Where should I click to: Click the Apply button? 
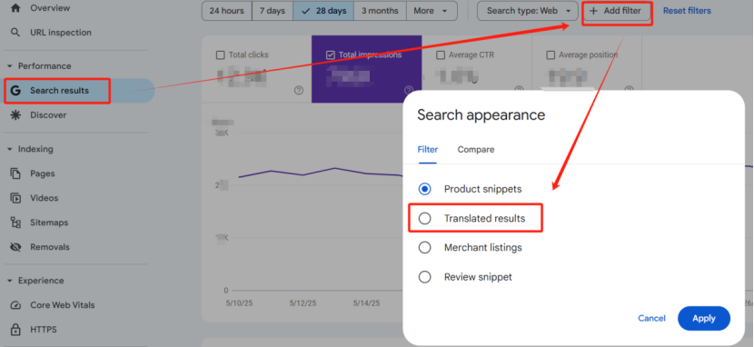coord(704,318)
